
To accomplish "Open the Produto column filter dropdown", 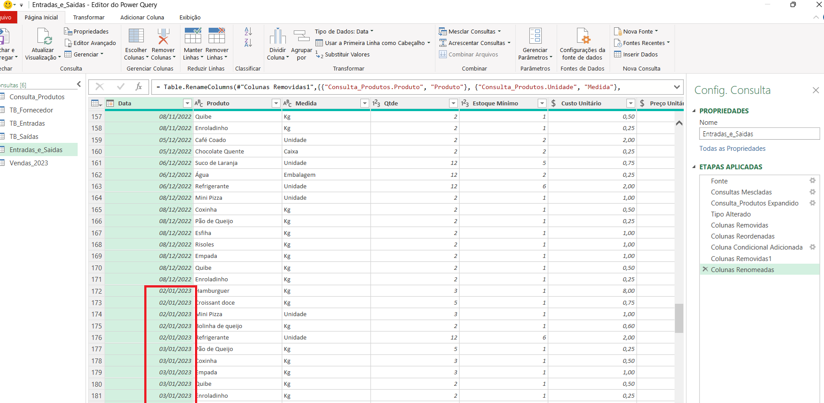I will pyautogui.click(x=276, y=103).
